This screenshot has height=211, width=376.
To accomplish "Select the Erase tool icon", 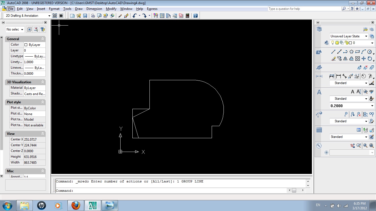I will tap(333, 59).
